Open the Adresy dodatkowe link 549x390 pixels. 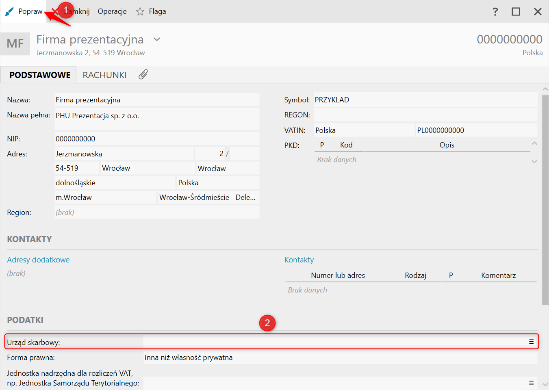(38, 260)
